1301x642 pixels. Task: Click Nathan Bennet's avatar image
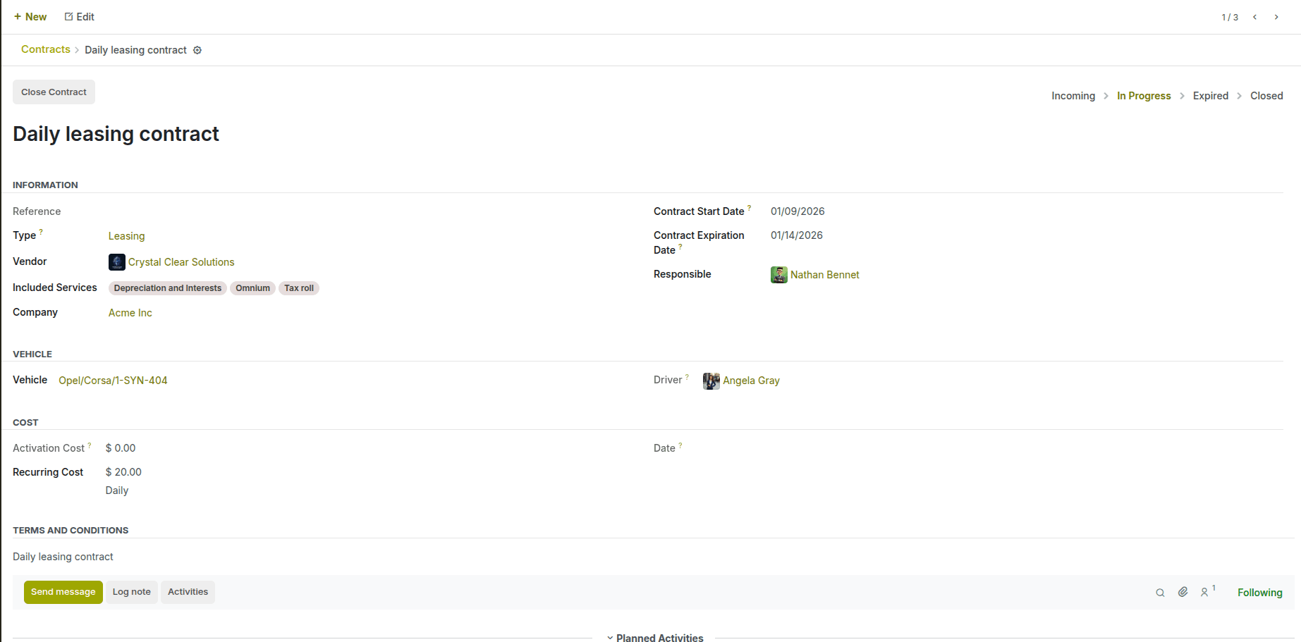(778, 275)
